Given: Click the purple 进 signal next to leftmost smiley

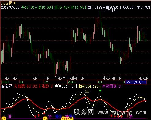Looking at the screenshot, I should (x=9, y=116).
